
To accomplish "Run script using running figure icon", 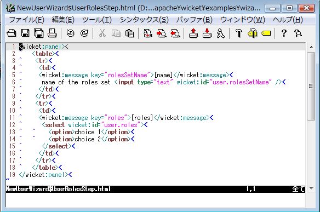I will coord(221,33).
